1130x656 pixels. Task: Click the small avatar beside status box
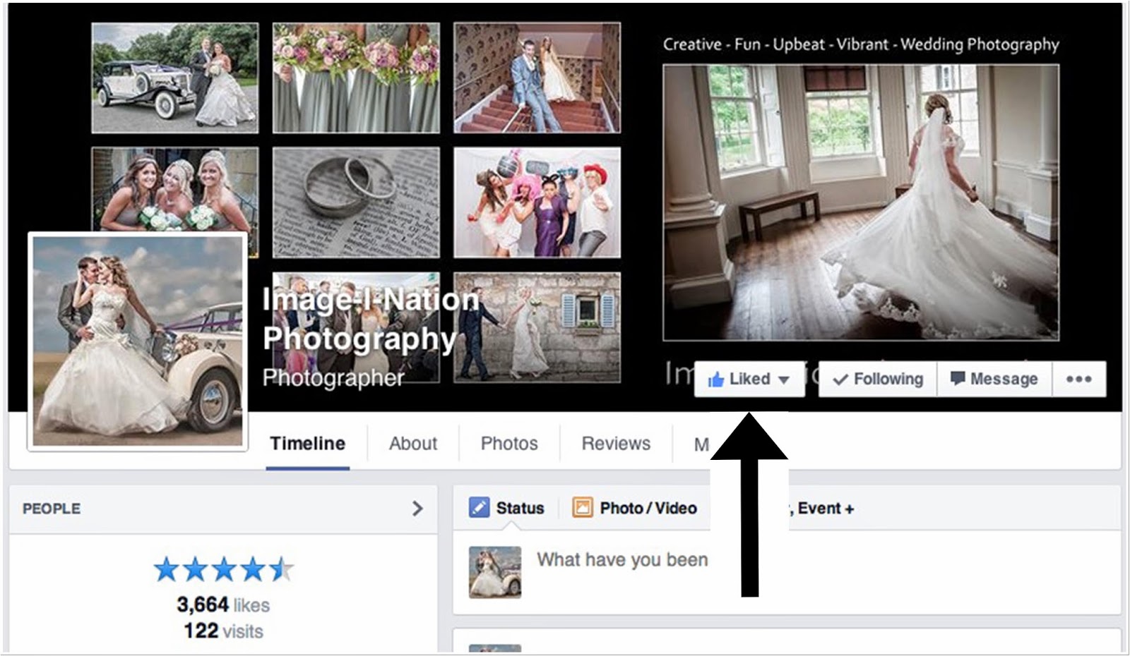[495, 572]
